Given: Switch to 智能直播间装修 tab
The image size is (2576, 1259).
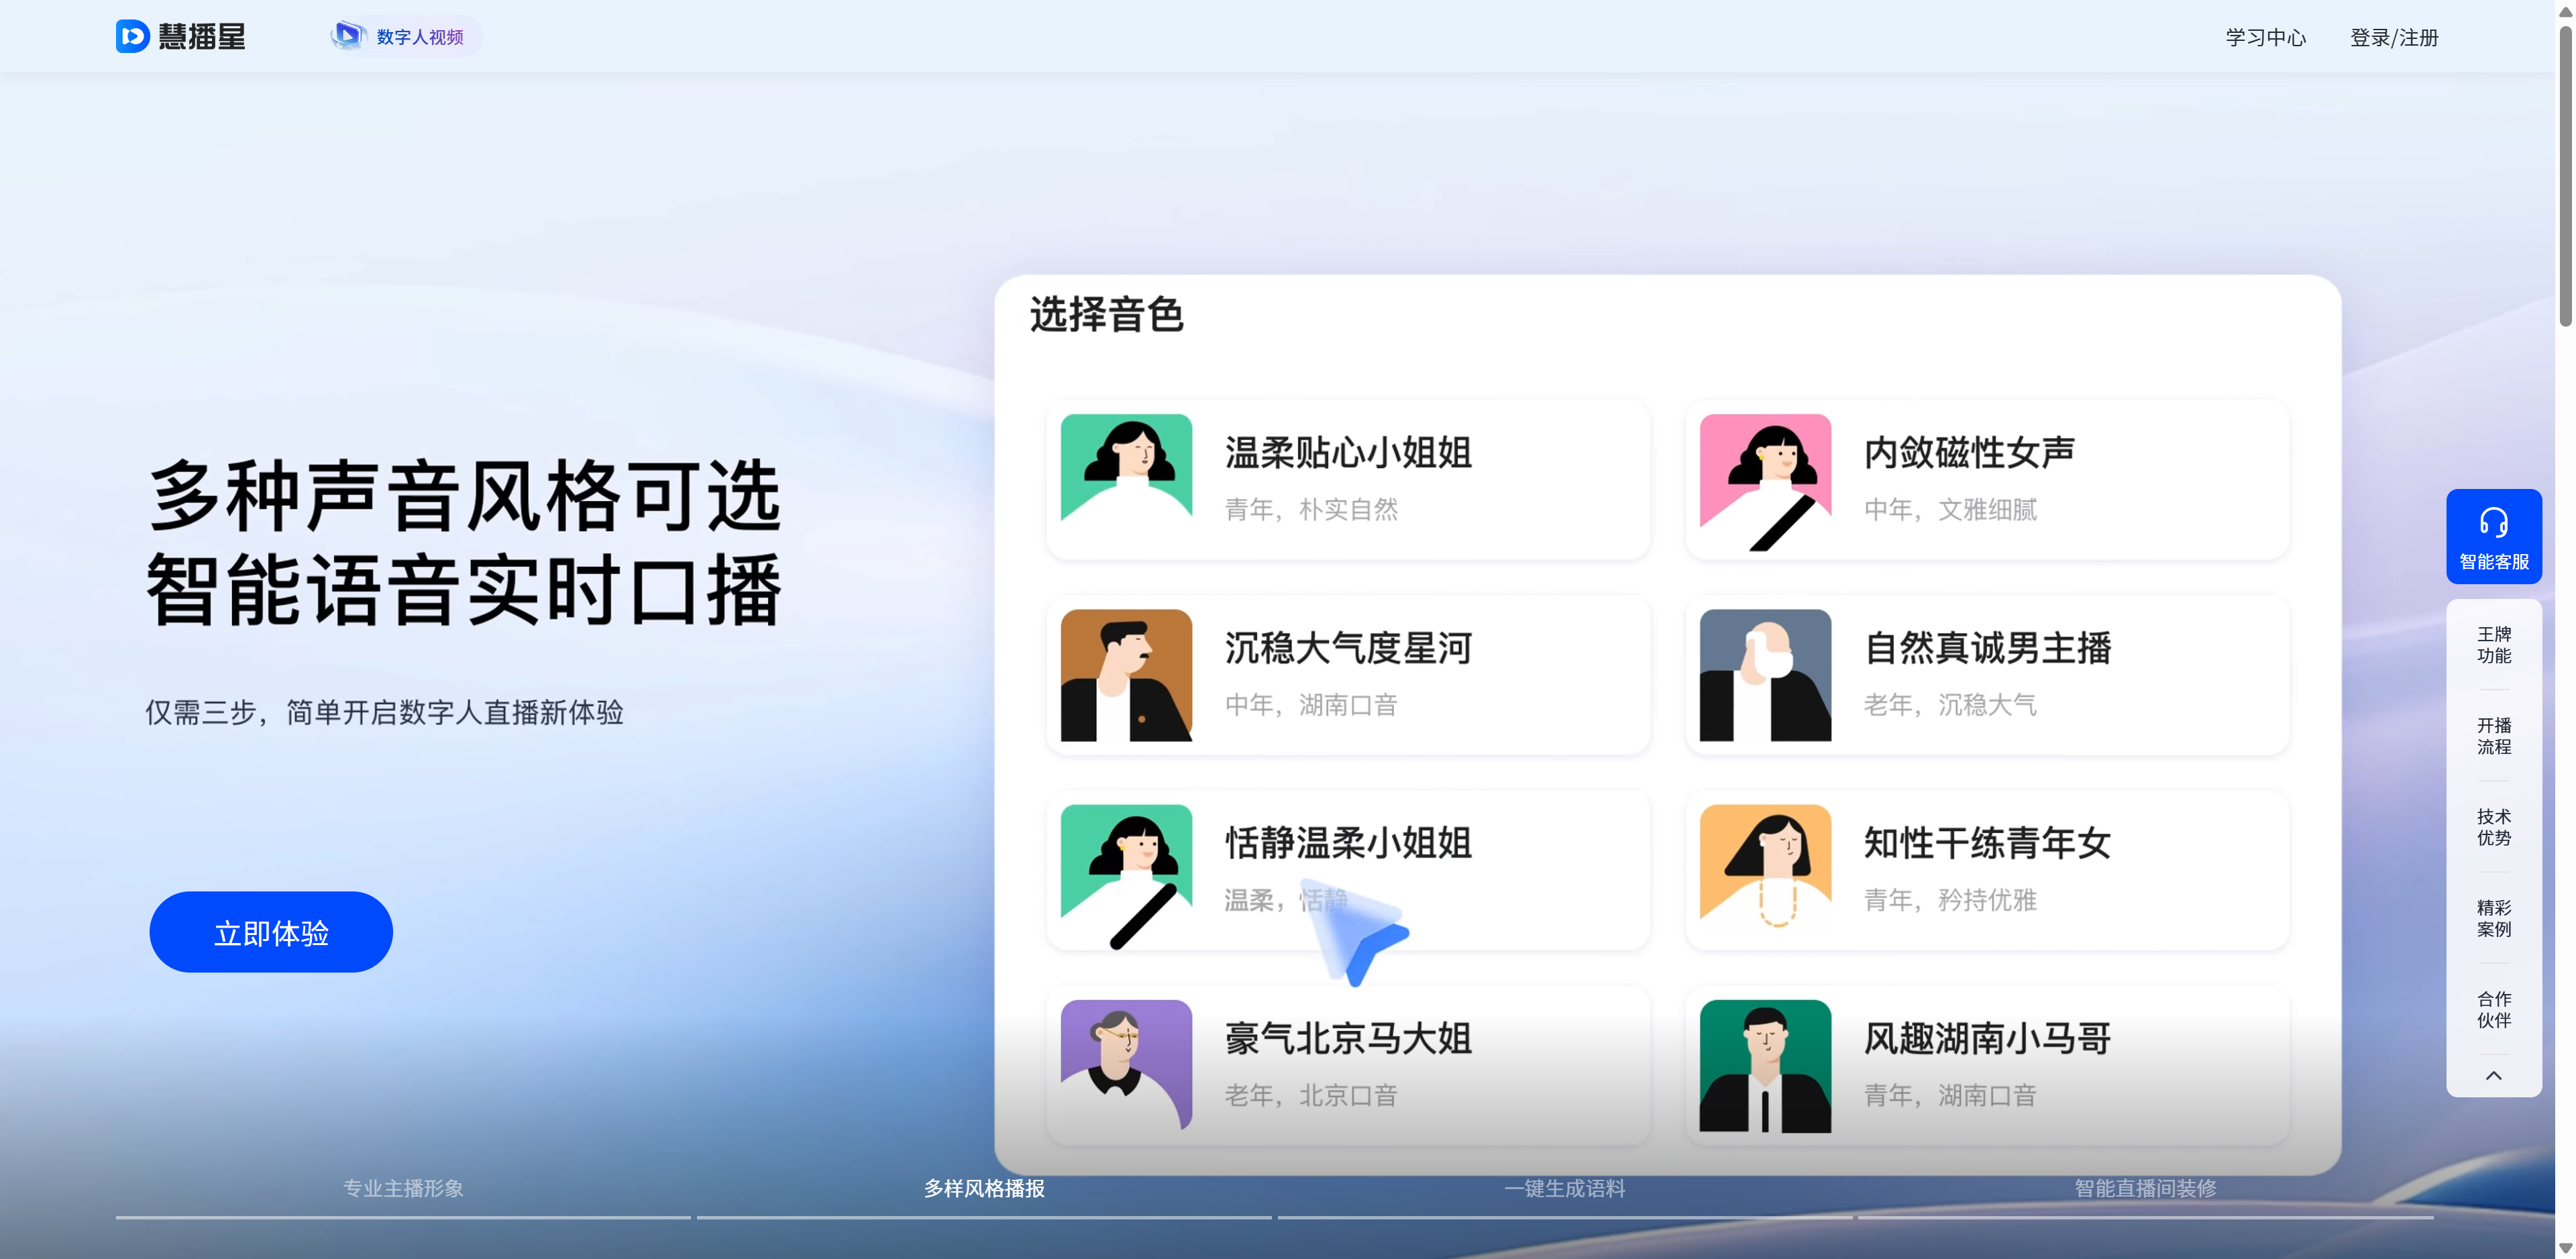Looking at the screenshot, I should (x=2145, y=1188).
